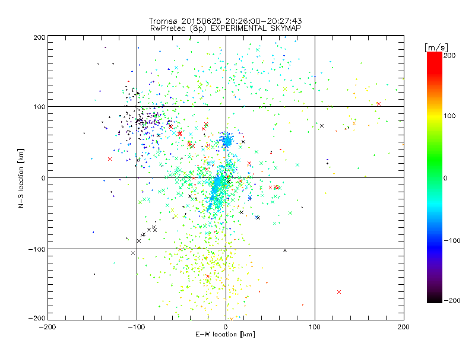Click the x-axis tick label '-200'

pyautogui.click(x=47, y=327)
